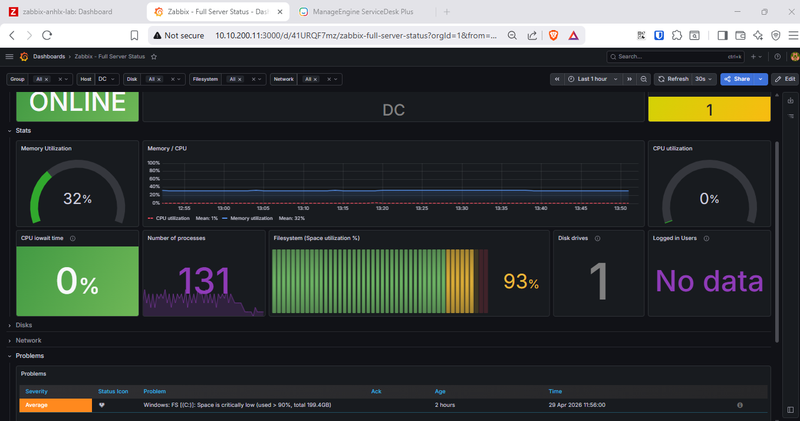The width and height of the screenshot is (800, 421).
Task: Open the 30s refresh interval dropdown
Action: point(704,79)
